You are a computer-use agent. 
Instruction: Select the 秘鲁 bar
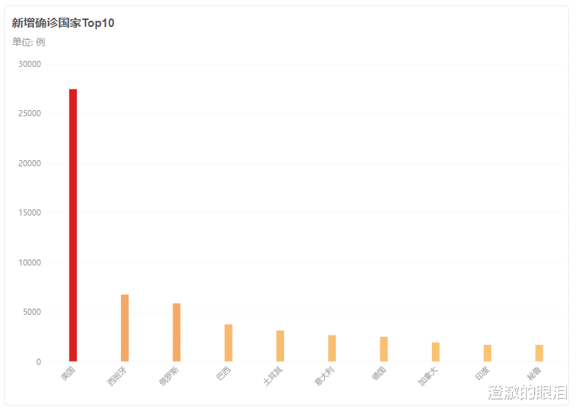[539, 353]
